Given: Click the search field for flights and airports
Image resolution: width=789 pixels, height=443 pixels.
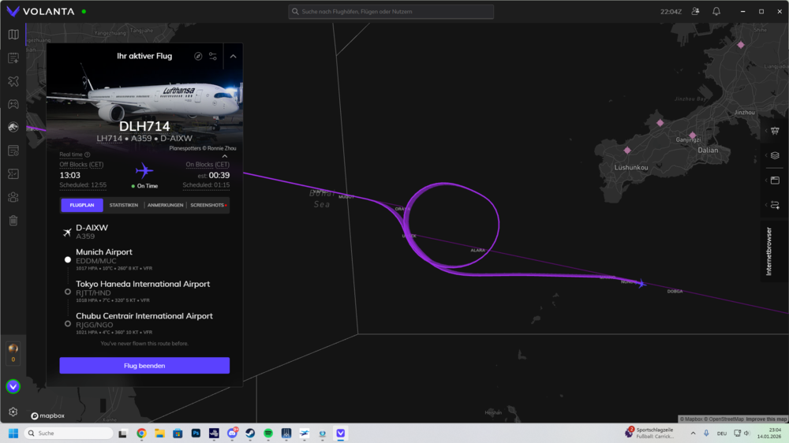Looking at the screenshot, I should [391, 12].
